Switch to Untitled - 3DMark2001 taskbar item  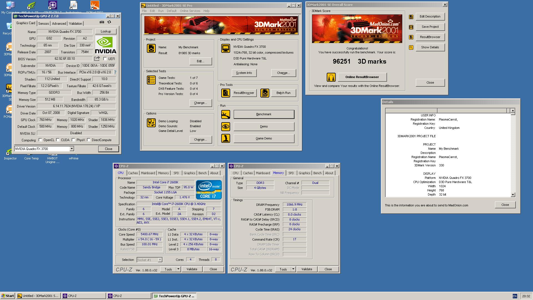coord(38,296)
